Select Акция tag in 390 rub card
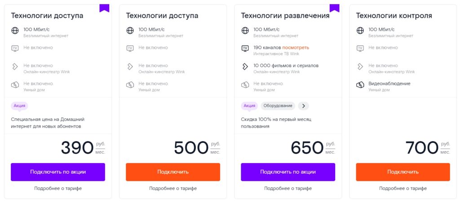This screenshot has width=460, height=203. point(19,106)
